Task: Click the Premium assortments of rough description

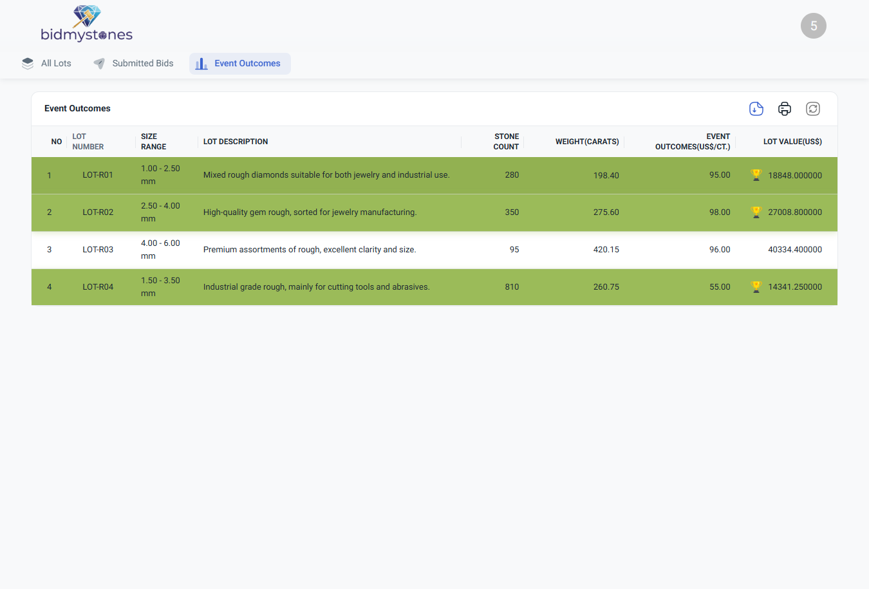Action: tap(310, 250)
